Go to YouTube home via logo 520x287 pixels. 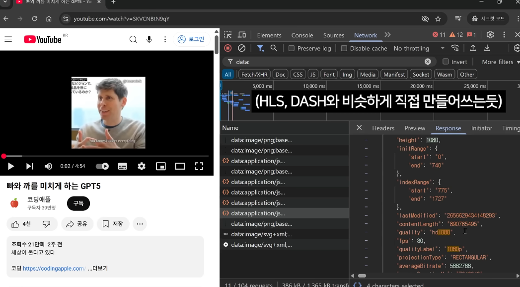[x=43, y=39]
